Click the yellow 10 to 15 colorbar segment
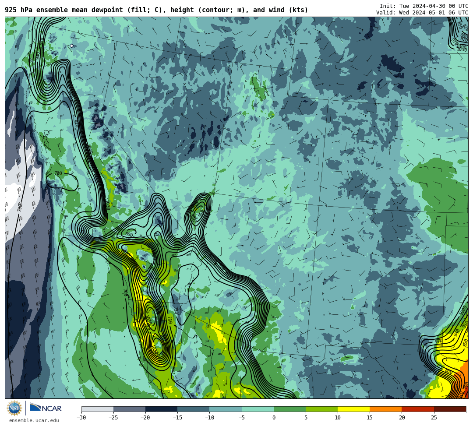The height and width of the screenshot is (426, 473). coord(353,409)
